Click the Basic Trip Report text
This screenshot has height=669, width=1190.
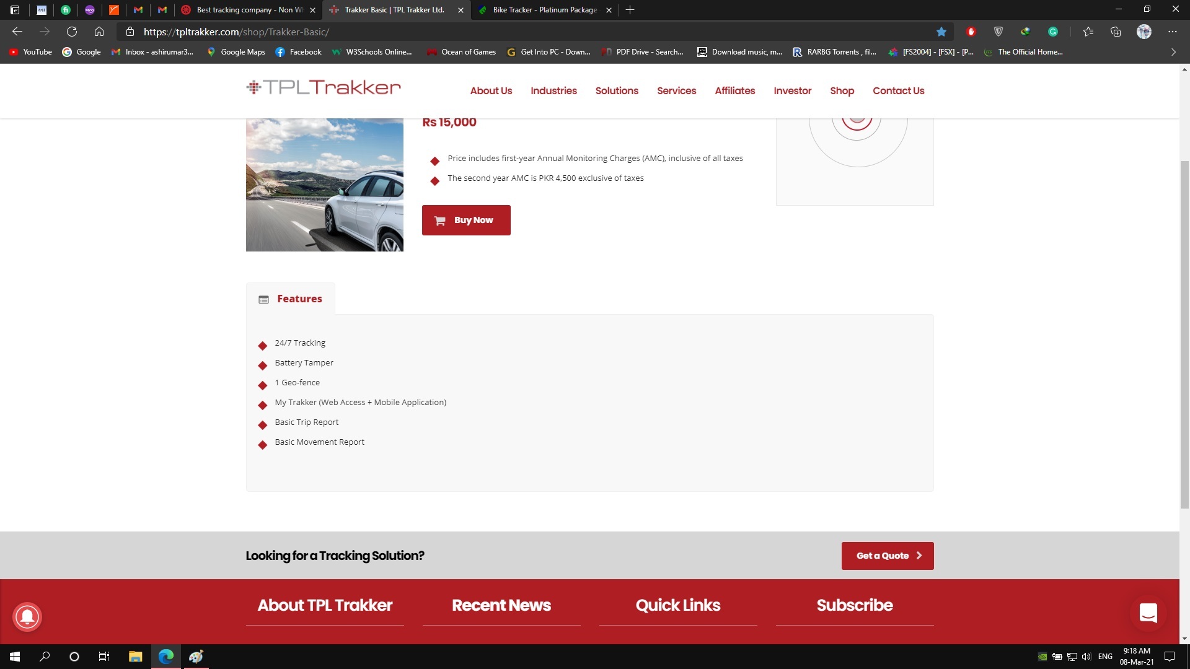click(x=307, y=422)
